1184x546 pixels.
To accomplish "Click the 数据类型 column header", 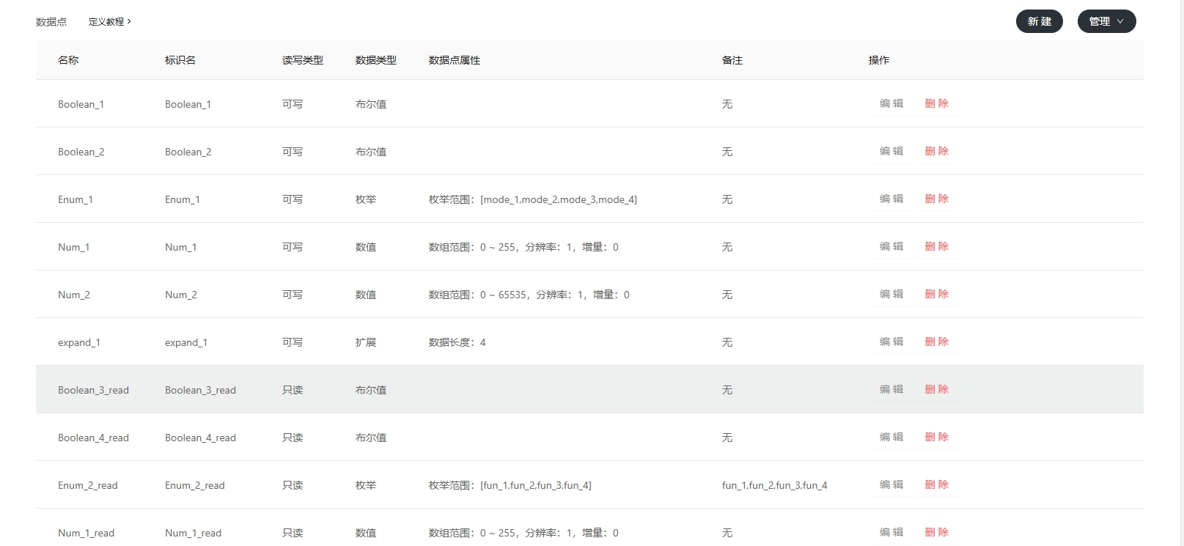I will [375, 60].
